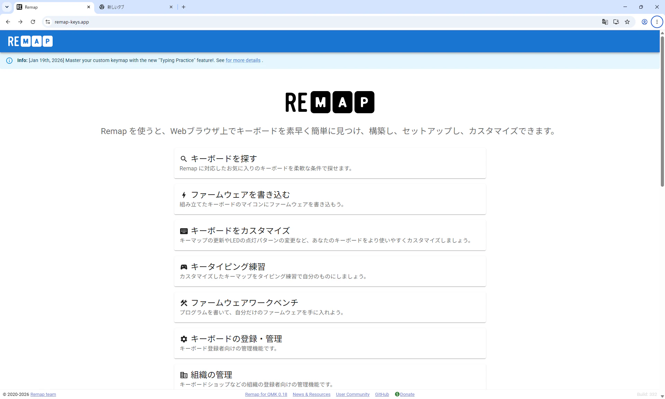Click the translate page icon in address bar
This screenshot has width=665, height=399.
[x=605, y=22]
